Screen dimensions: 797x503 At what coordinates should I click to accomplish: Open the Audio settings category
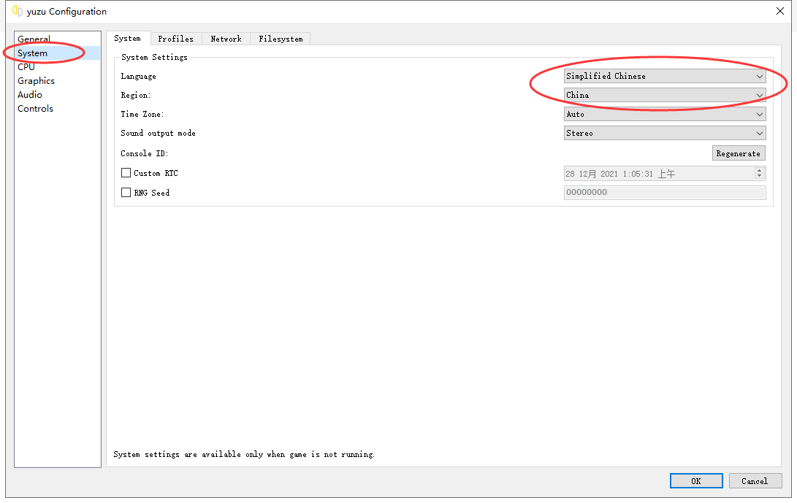point(30,95)
